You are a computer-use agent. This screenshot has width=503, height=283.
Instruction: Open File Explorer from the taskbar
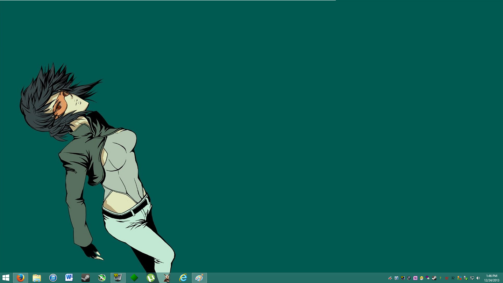click(x=37, y=278)
